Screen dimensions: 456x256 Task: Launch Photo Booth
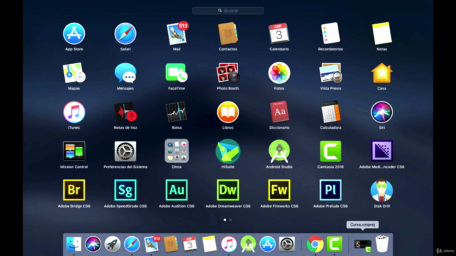coord(228,73)
